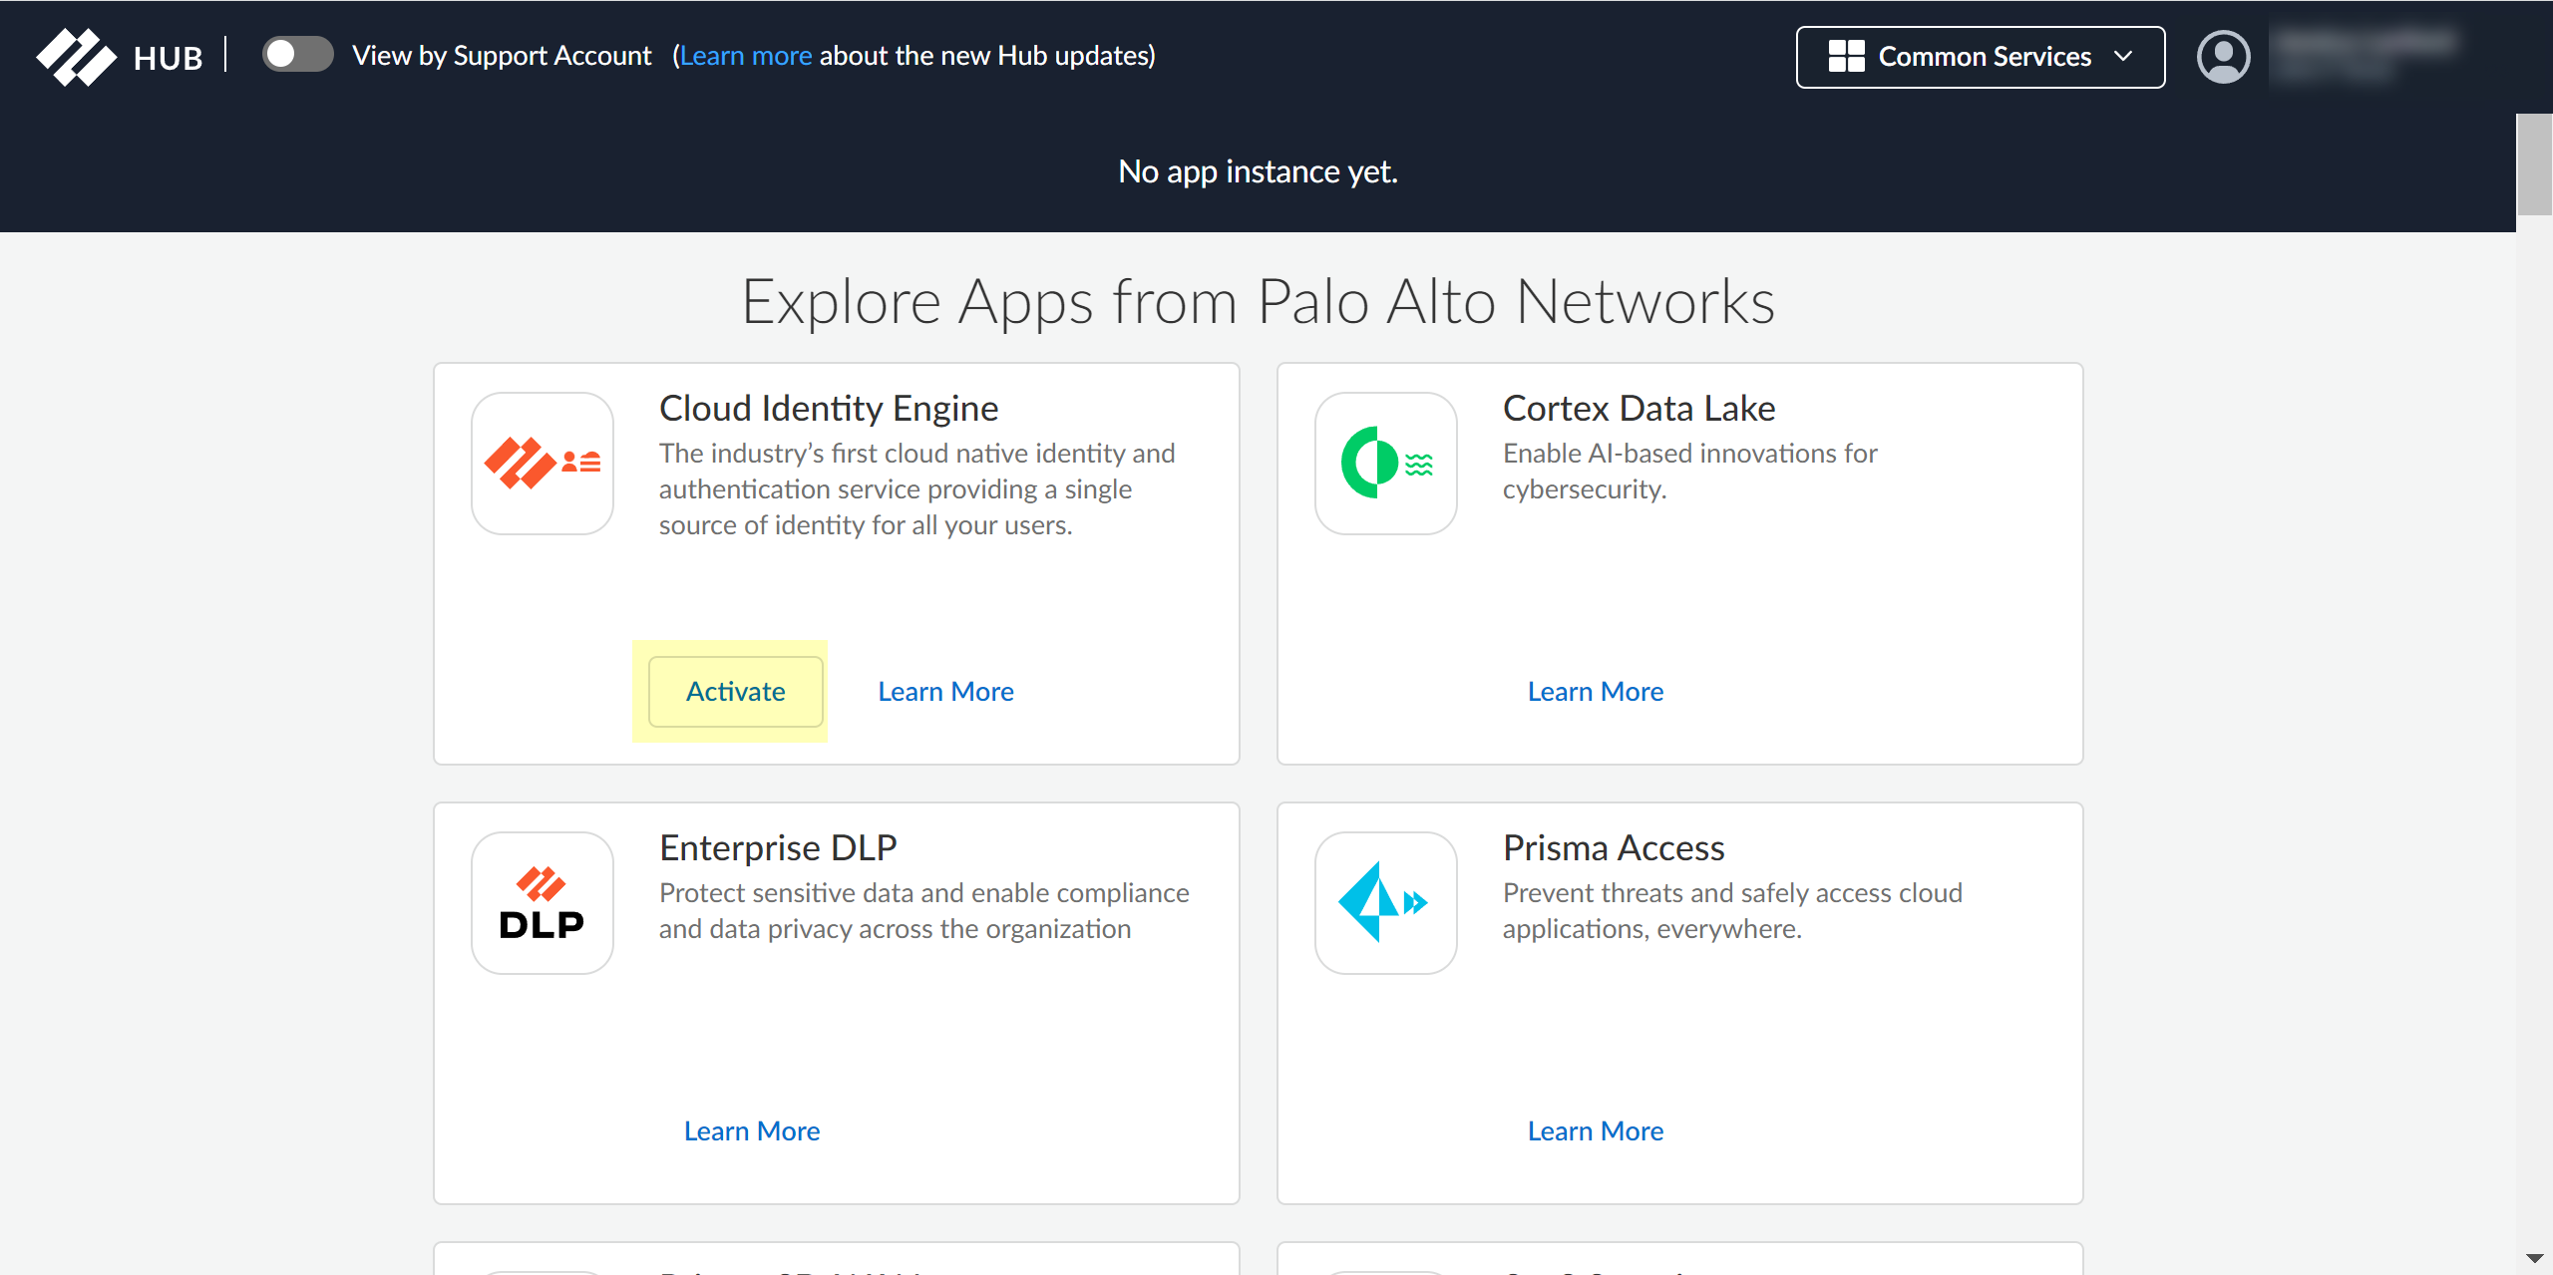This screenshot has width=2553, height=1275.
Task: Open Learn More for Cortex Data Lake
Action: (x=1595, y=691)
